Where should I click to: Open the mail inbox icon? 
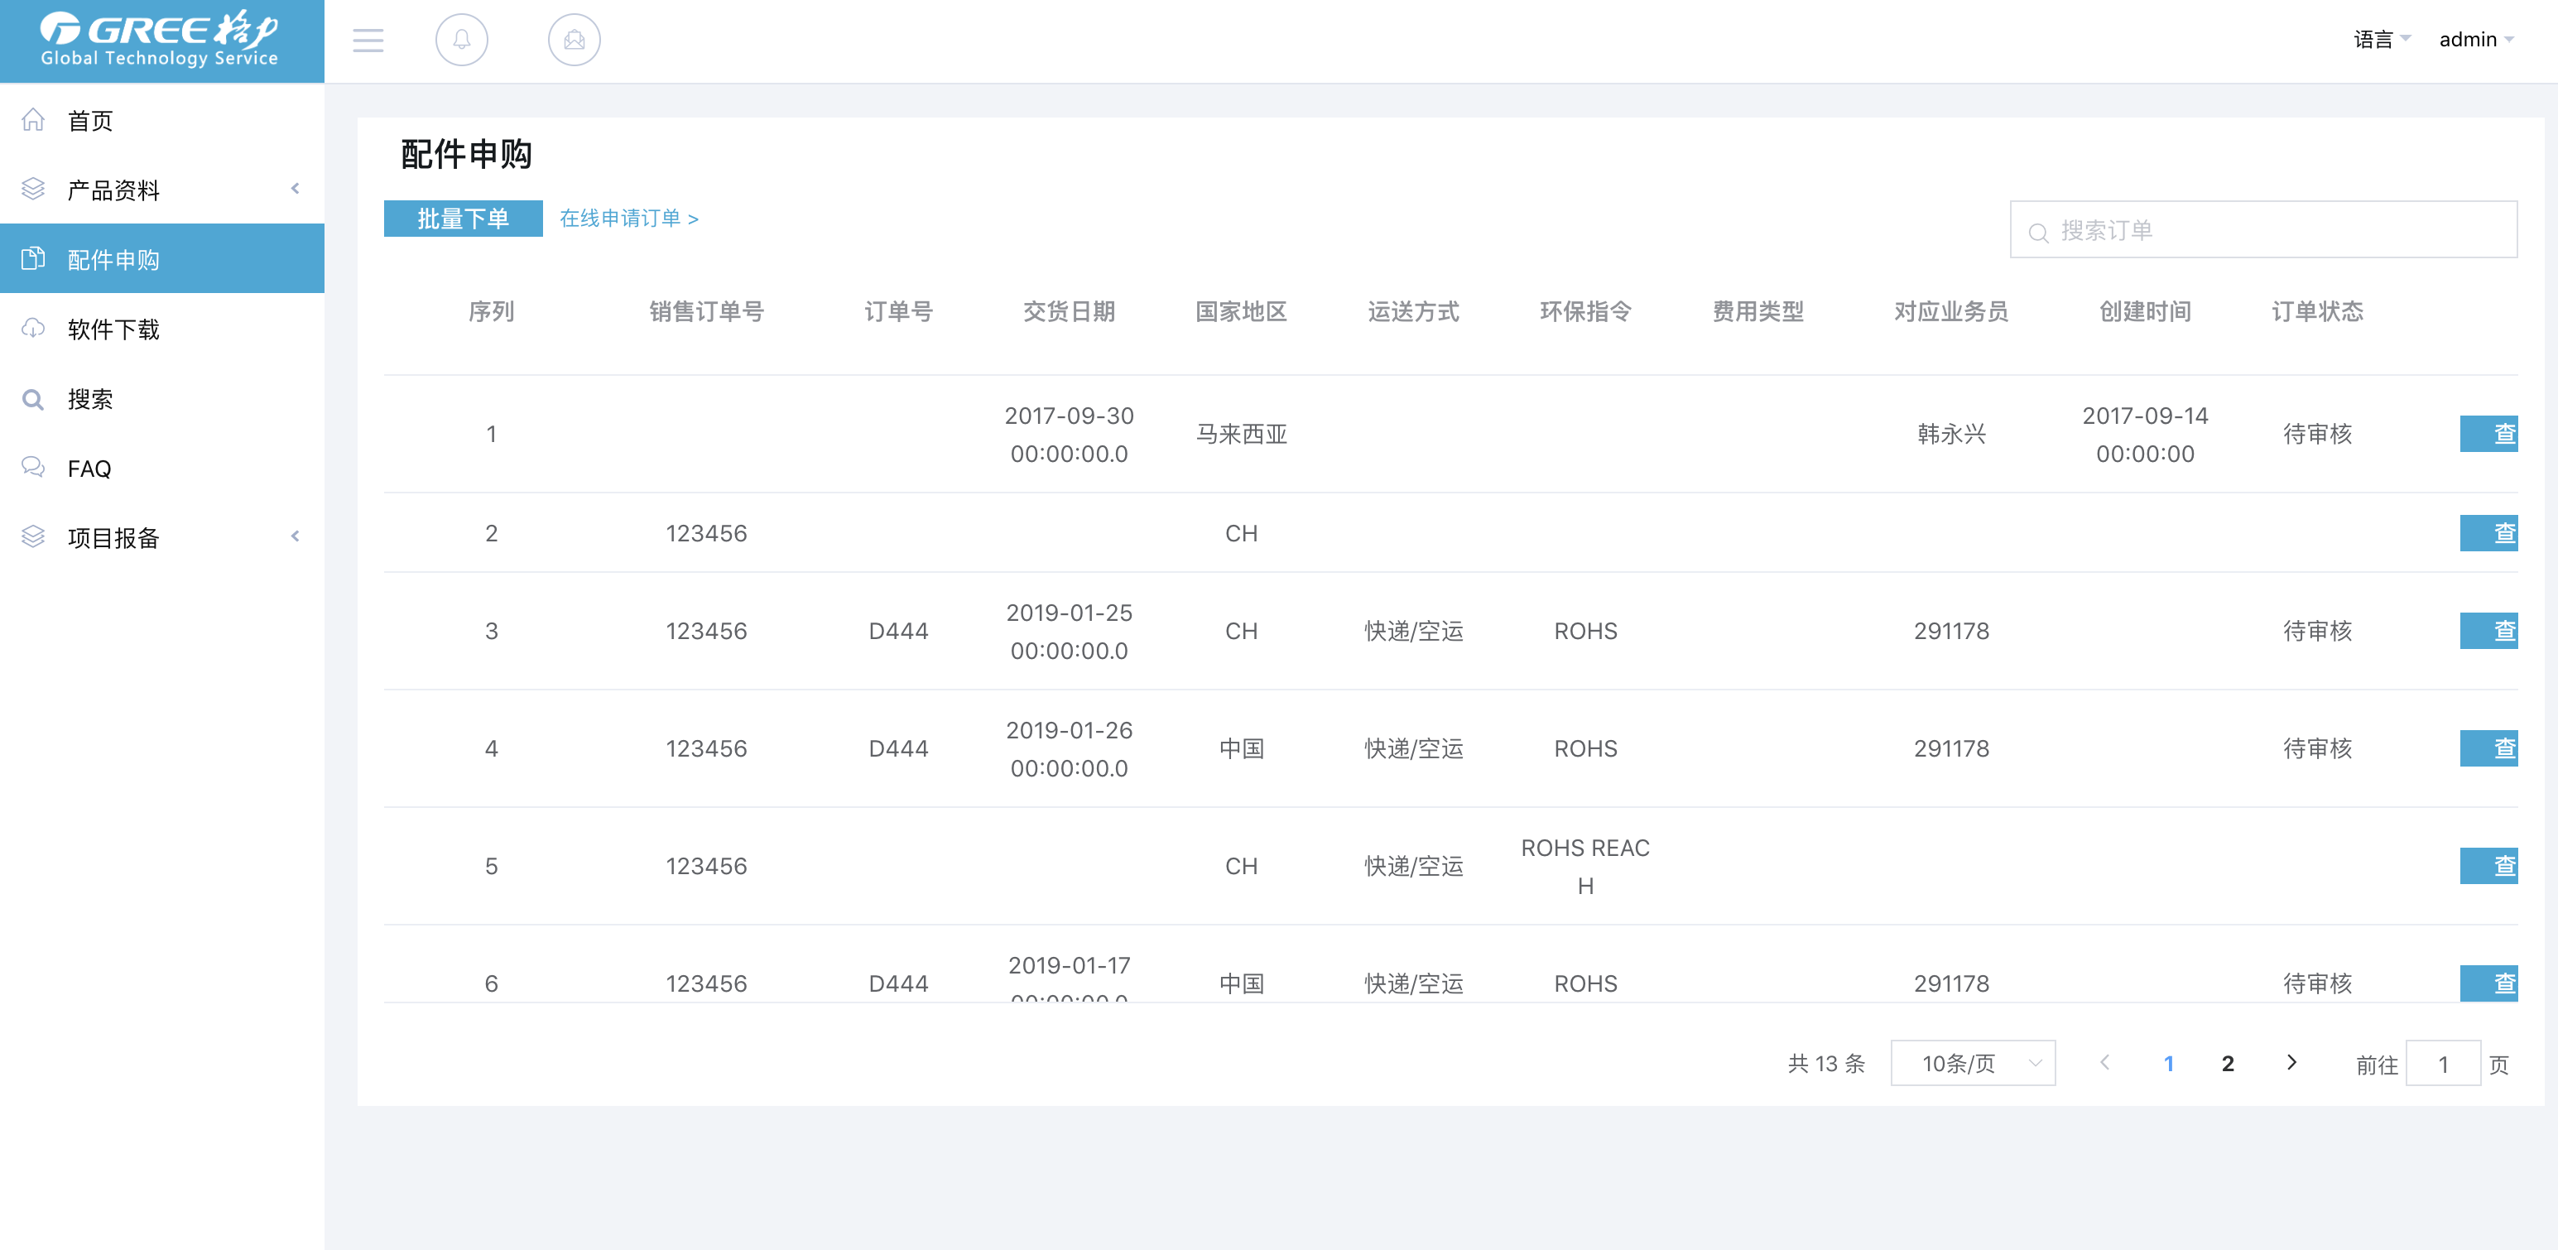pyautogui.click(x=574, y=41)
